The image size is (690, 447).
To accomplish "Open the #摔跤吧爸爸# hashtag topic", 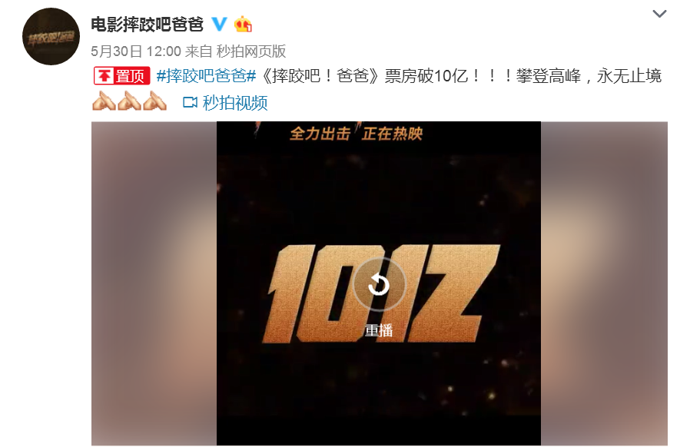I will pos(206,76).
